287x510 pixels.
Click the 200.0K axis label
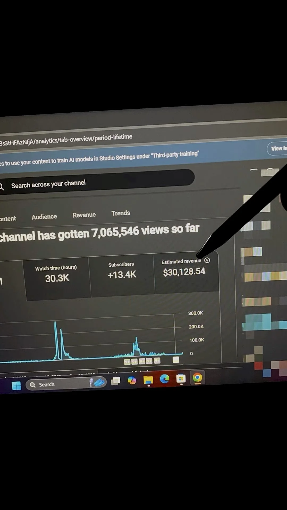(x=196, y=326)
